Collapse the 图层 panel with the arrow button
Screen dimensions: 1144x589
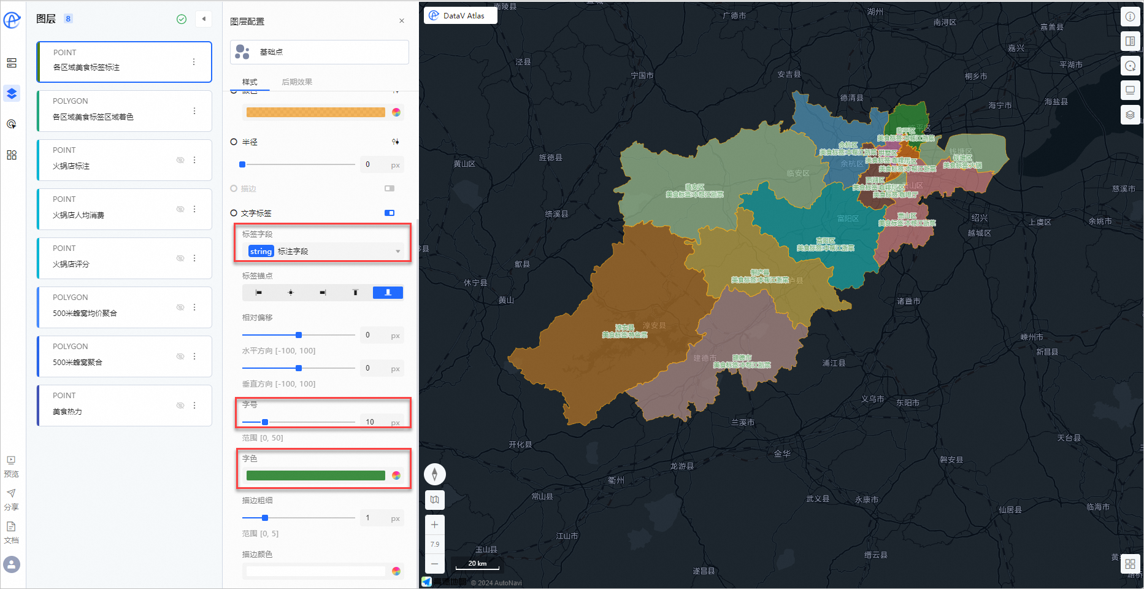(x=204, y=19)
